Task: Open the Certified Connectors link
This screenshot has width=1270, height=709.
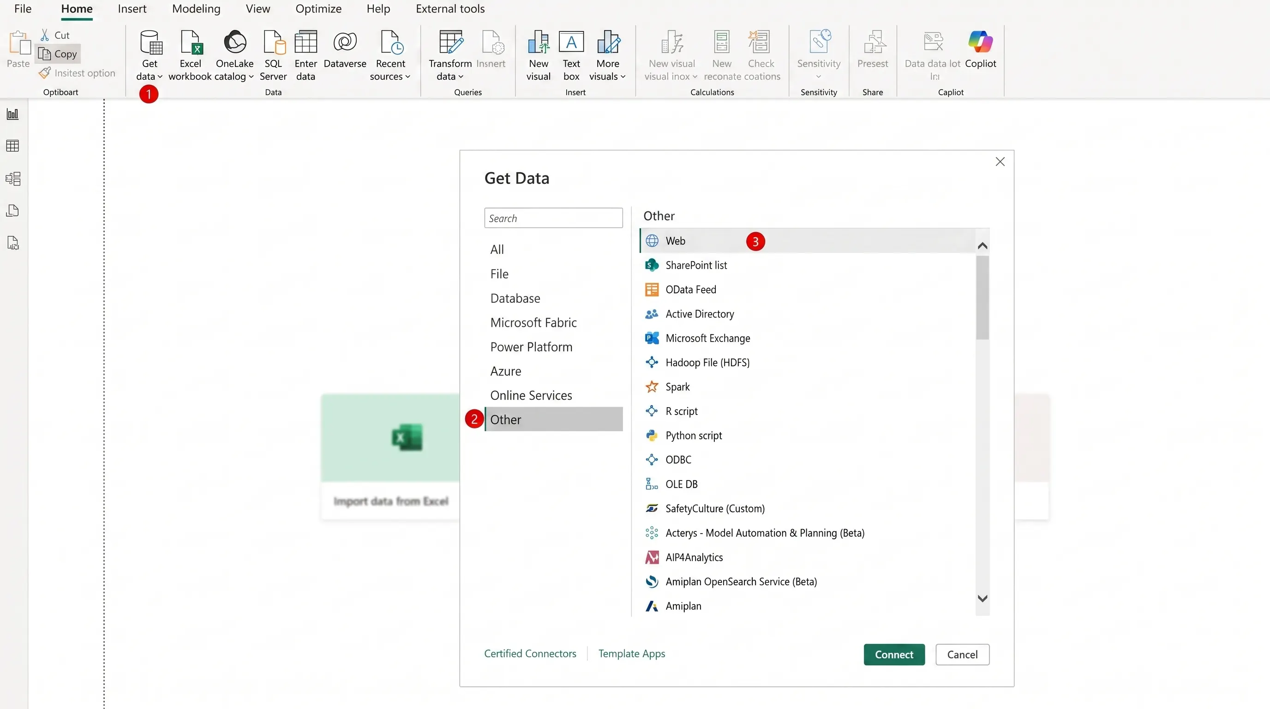Action: point(530,653)
